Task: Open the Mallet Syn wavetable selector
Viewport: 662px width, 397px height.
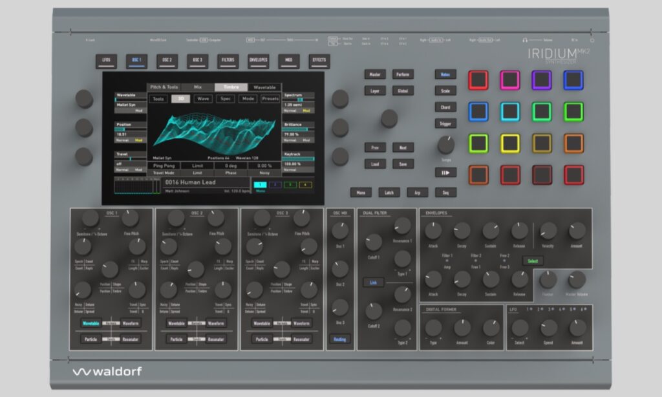Action: 131,105
